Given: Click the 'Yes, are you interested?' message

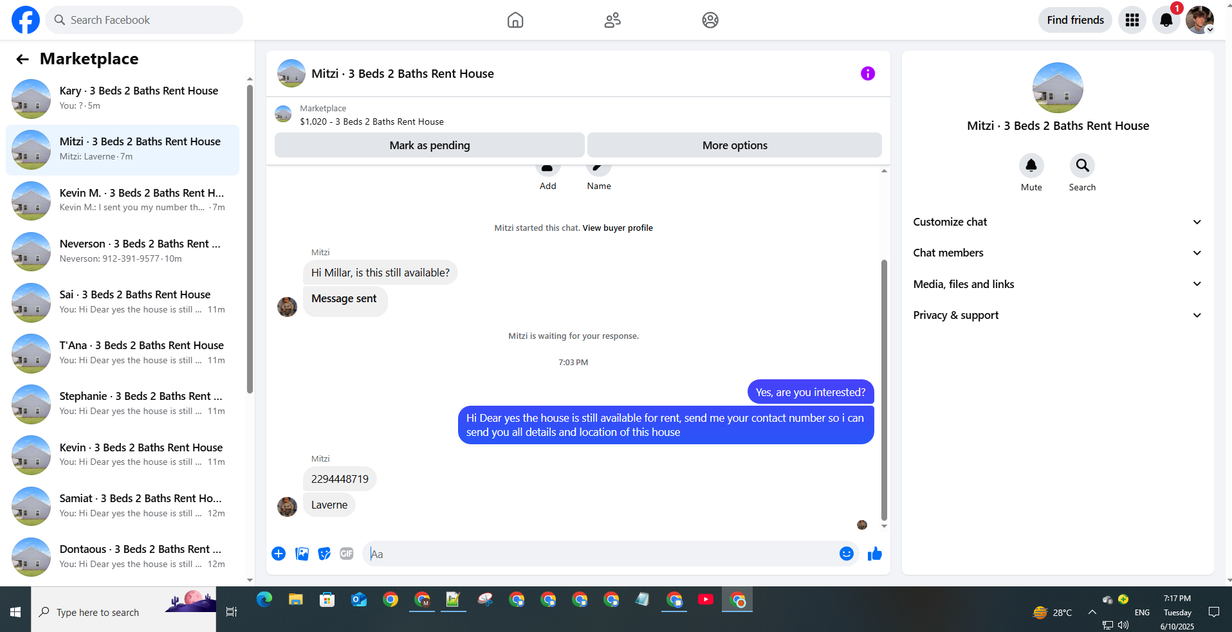Looking at the screenshot, I should coord(811,392).
